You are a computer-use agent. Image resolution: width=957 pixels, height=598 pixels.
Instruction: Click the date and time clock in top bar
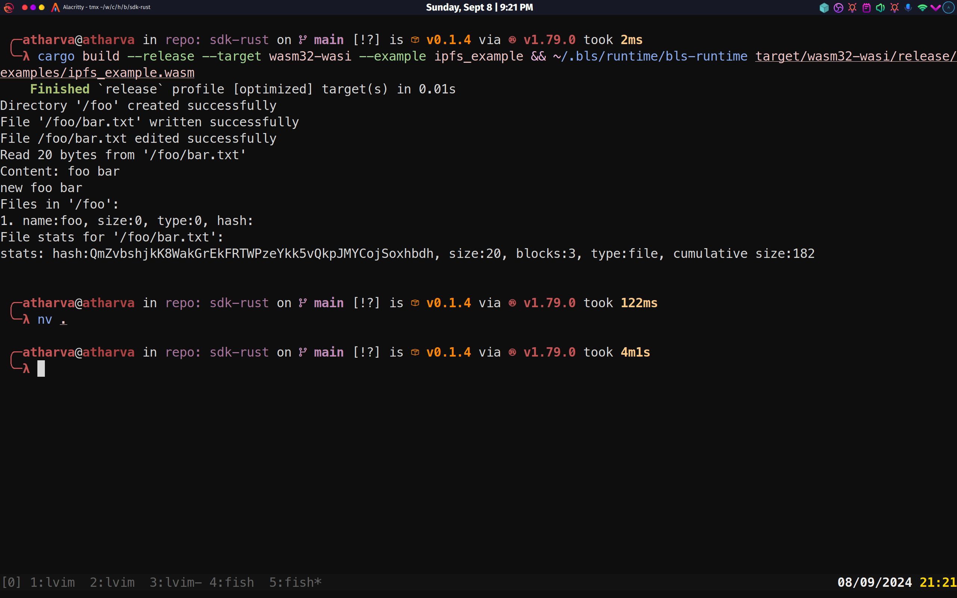tap(479, 7)
